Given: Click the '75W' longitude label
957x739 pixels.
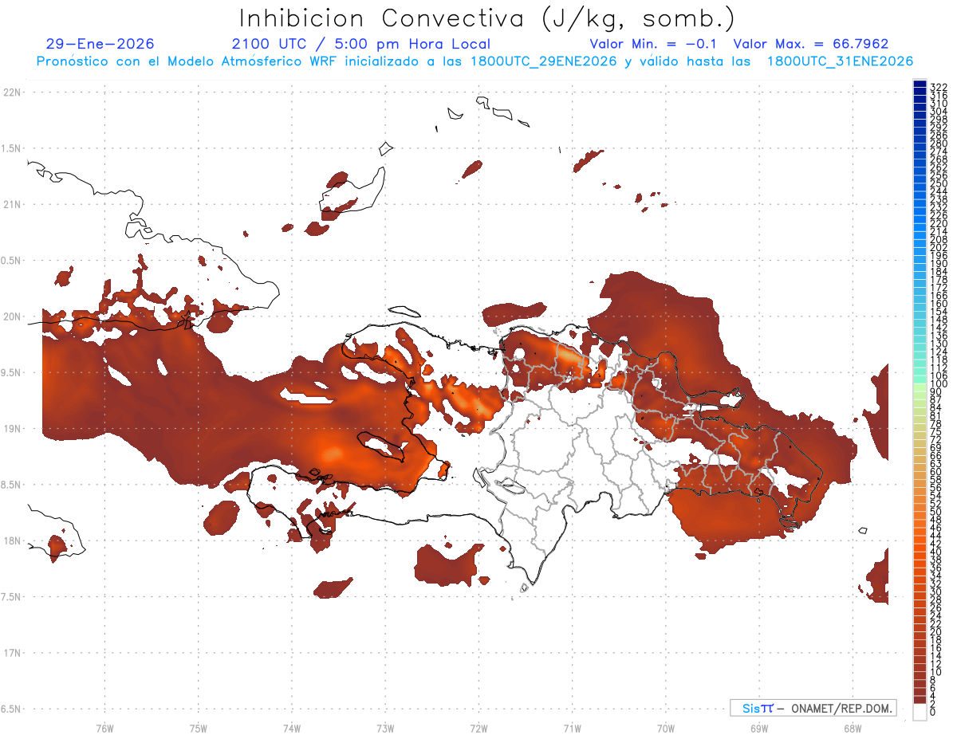Looking at the screenshot, I should coord(198,728).
